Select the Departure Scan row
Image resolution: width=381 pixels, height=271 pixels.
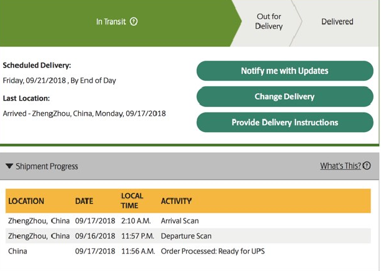tap(188, 236)
